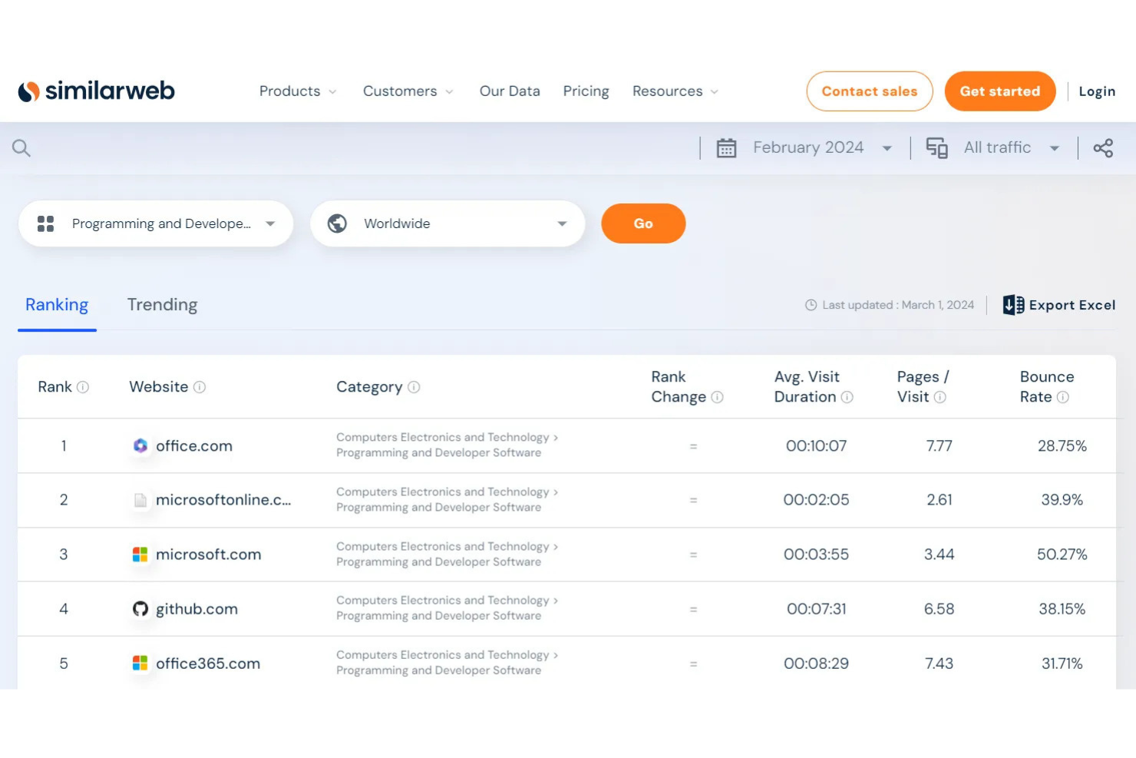Select the 00:08:29 visit duration value
Image resolution: width=1136 pixels, height=758 pixels.
[x=816, y=664]
